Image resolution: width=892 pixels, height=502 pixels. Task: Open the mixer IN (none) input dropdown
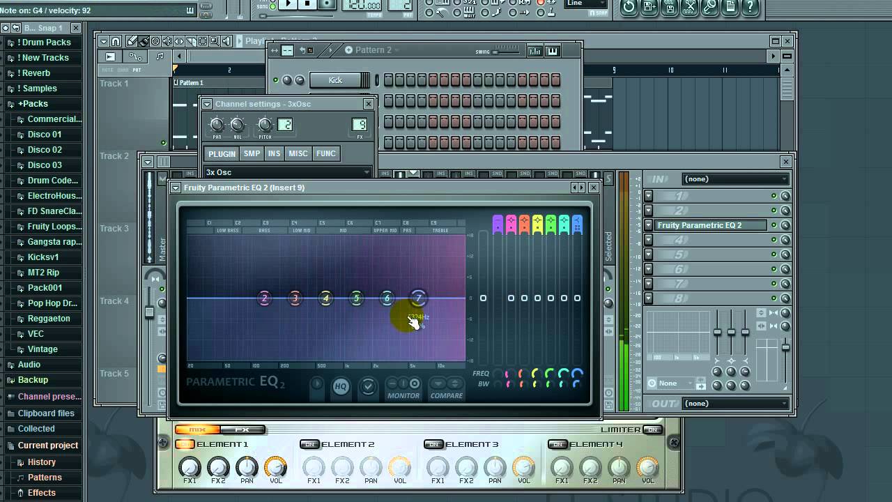(x=735, y=179)
